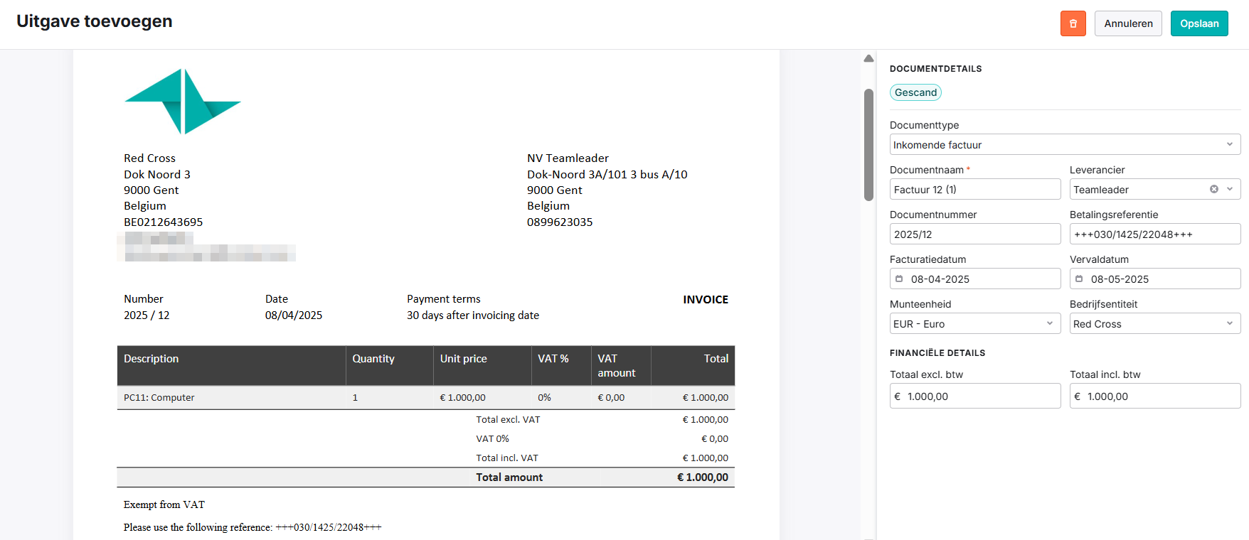Click 'NV Teamleader' supplier name
1249x540 pixels.
tap(568, 158)
